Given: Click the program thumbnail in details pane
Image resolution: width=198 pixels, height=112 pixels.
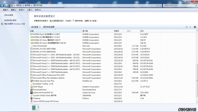Looking at the screenshot, I should 35,108.
